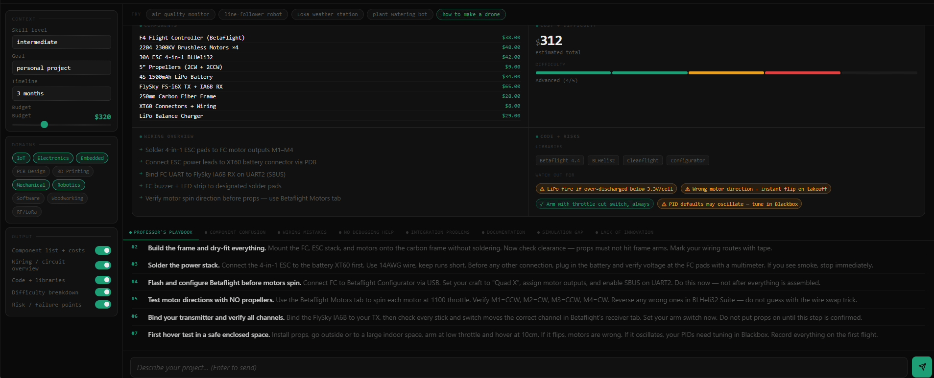The width and height of the screenshot is (934, 378).
Task: Click the '$312' estimated total value
Action: pyautogui.click(x=549, y=41)
